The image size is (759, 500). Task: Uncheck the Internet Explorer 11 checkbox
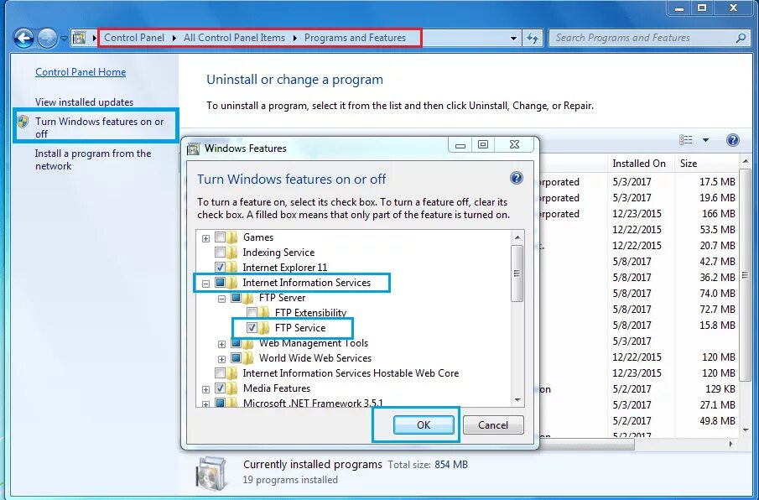tap(220, 267)
